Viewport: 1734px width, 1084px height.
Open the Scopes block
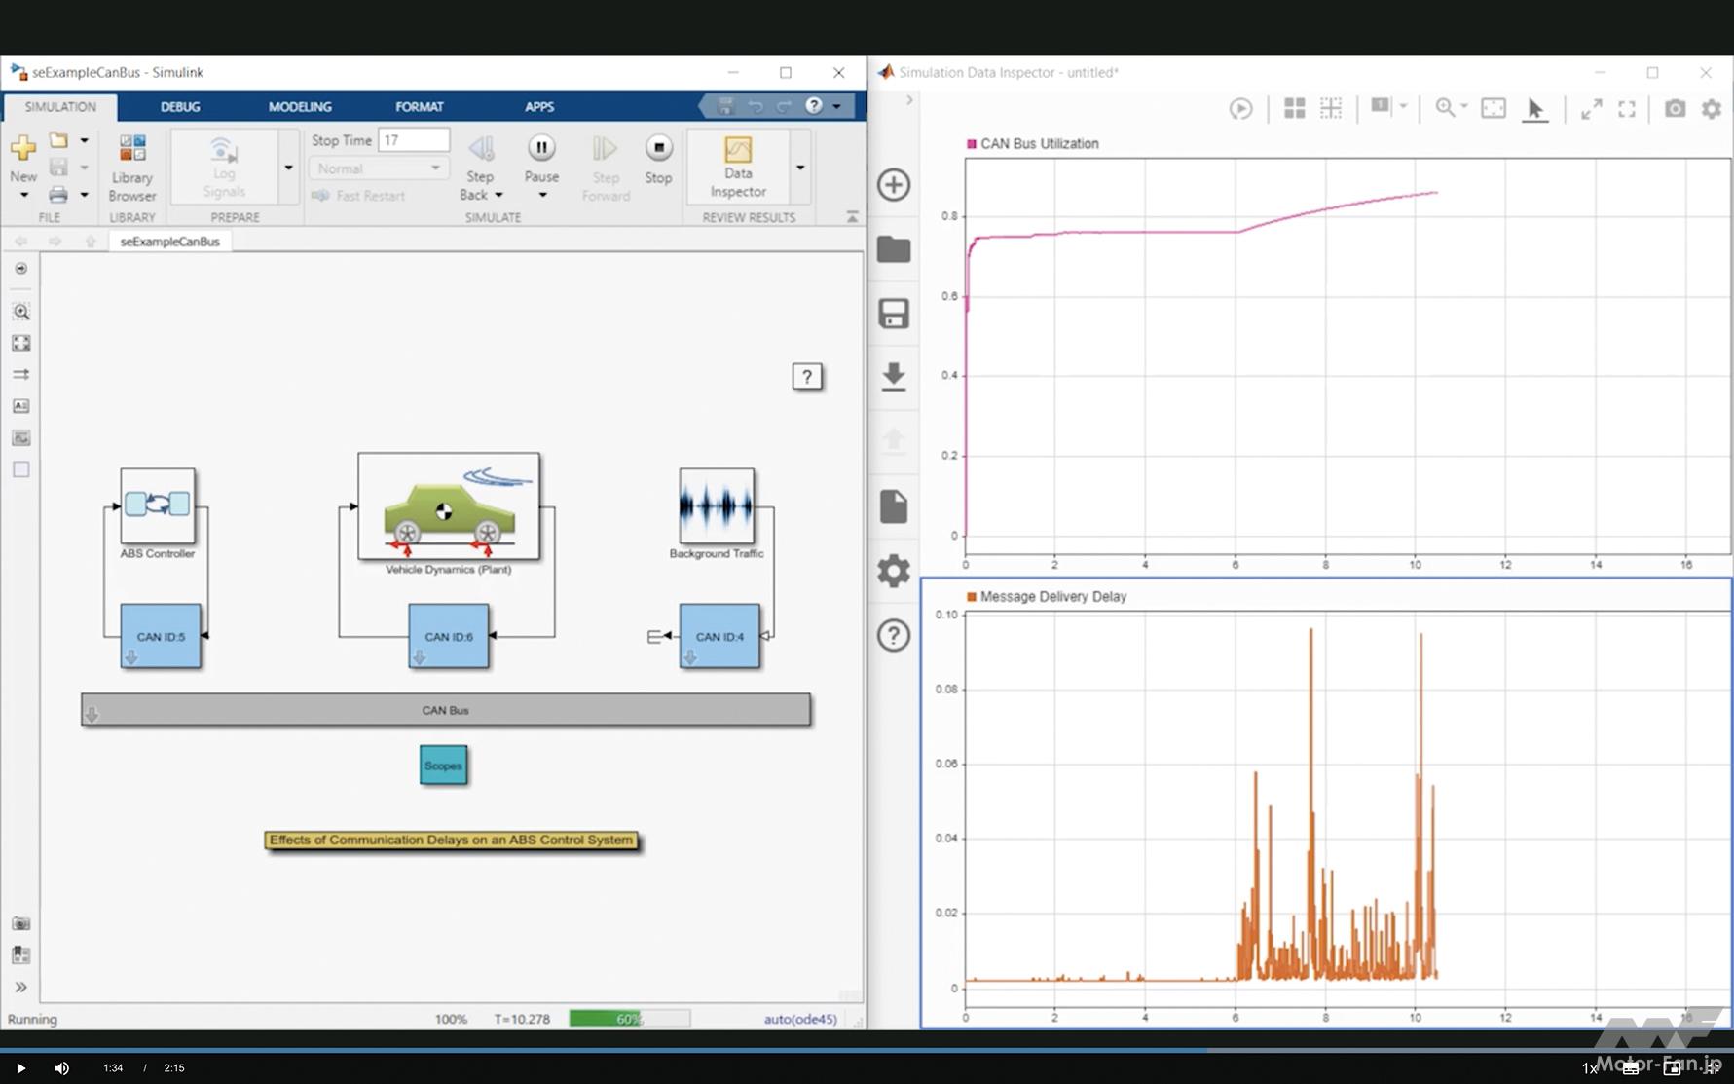click(443, 766)
